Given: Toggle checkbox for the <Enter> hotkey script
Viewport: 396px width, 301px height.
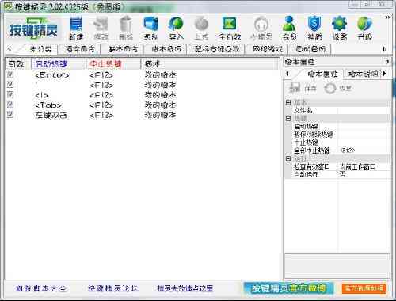Looking at the screenshot, I should 10,74.
